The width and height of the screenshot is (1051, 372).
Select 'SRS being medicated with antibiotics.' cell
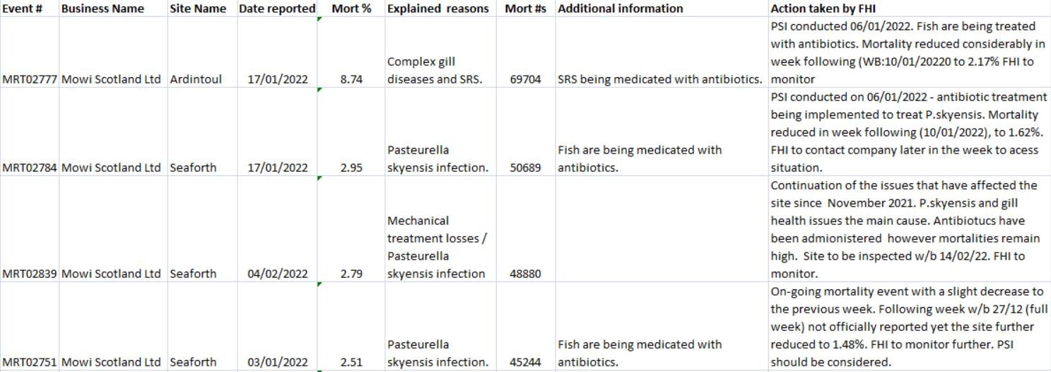(661, 79)
